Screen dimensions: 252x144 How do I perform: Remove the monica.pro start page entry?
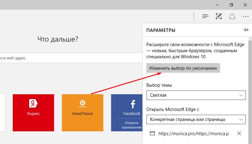[239, 133]
